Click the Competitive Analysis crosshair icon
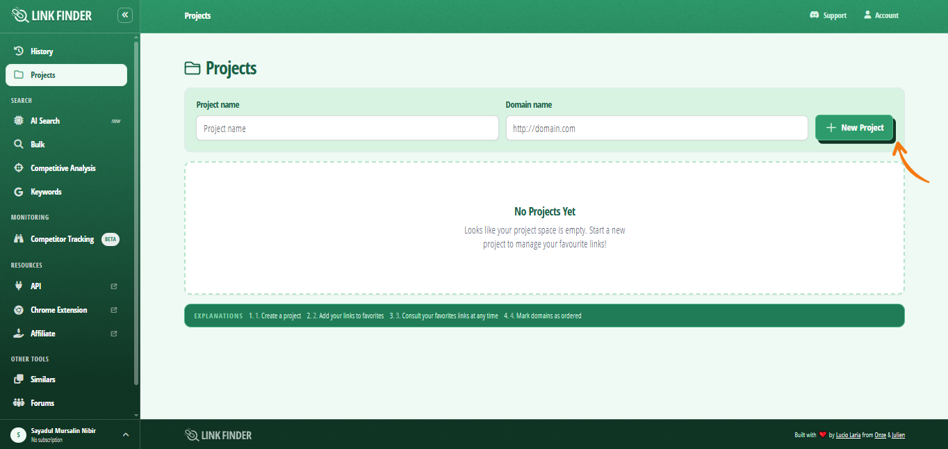This screenshot has height=449, width=948. [19, 168]
